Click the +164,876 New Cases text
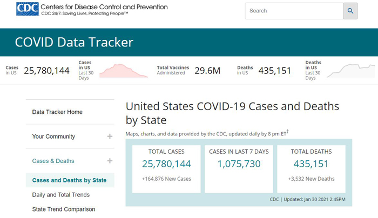The width and height of the screenshot is (378, 218). pyautogui.click(x=166, y=179)
